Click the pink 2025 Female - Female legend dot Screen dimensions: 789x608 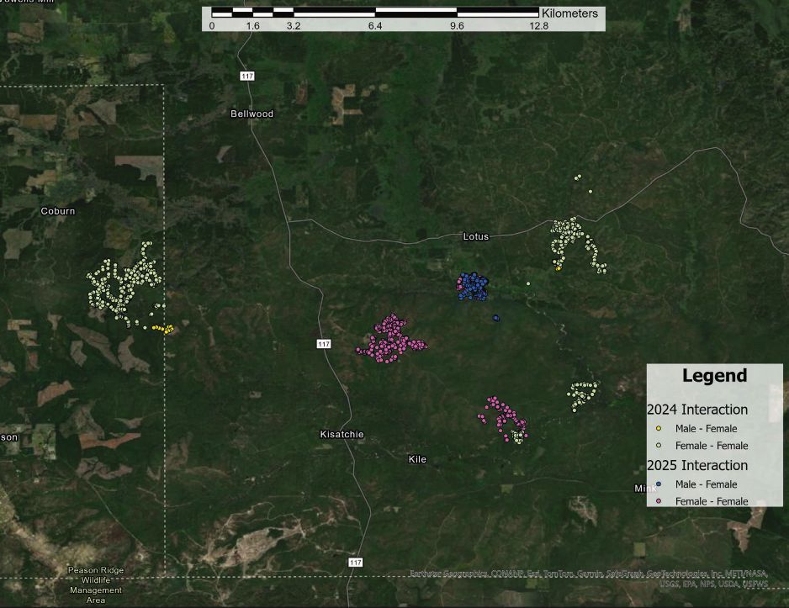(659, 501)
